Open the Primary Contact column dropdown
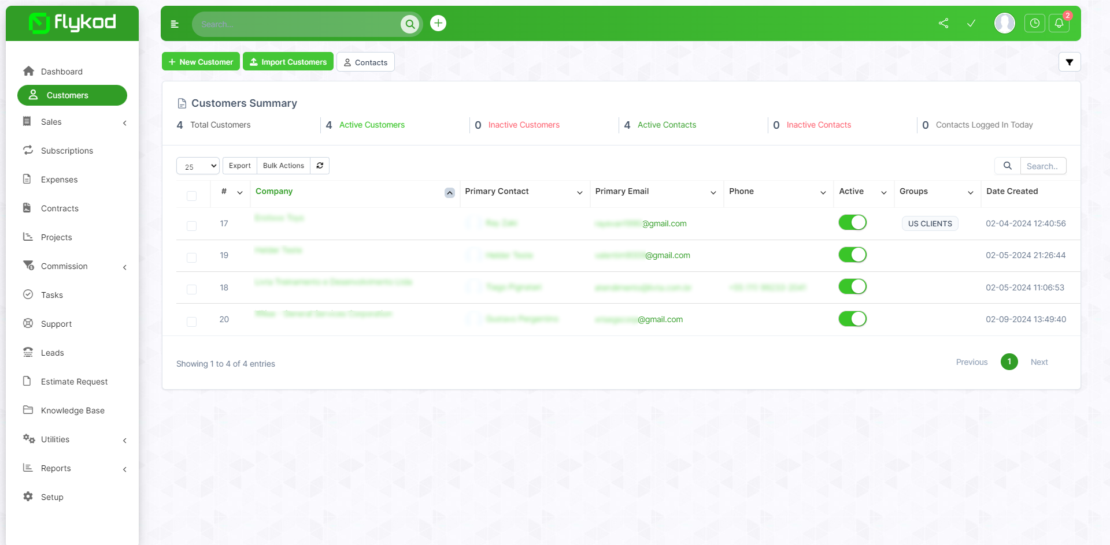This screenshot has height=545, width=1110. 580,193
